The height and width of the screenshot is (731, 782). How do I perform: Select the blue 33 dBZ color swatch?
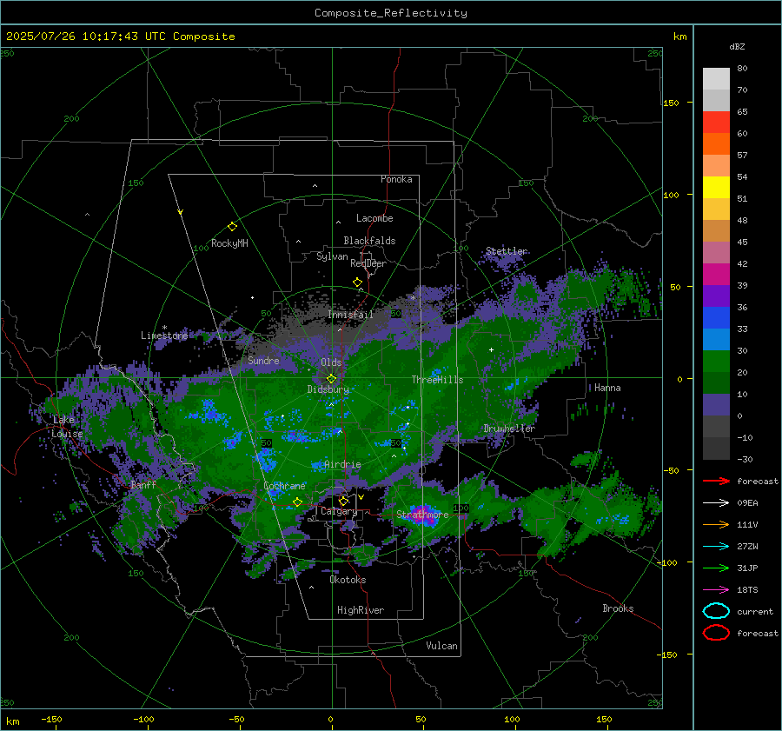(x=716, y=317)
